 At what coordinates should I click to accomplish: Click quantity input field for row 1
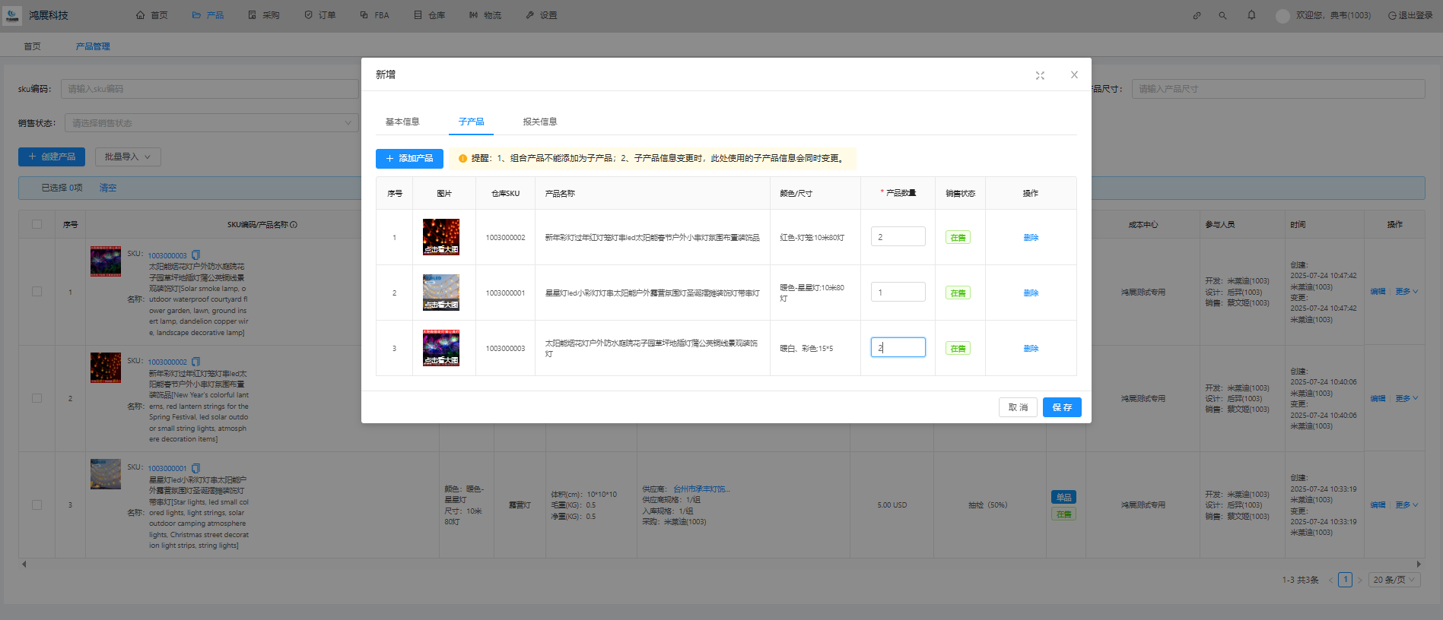[x=898, y=237]
